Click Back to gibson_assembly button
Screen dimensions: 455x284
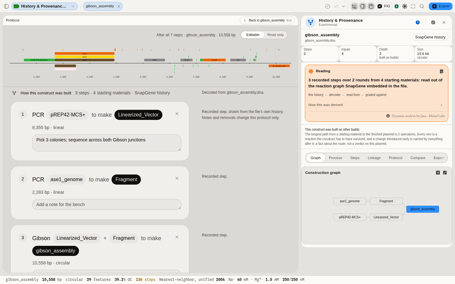click(x=267, y=21)
